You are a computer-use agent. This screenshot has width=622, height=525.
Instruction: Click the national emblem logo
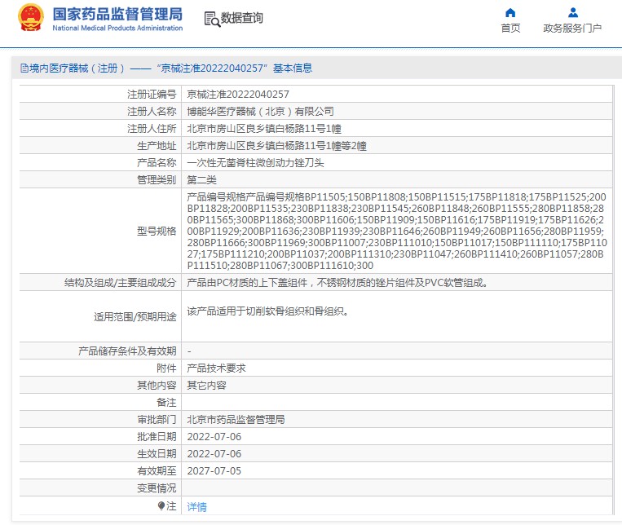pos(30,17)
